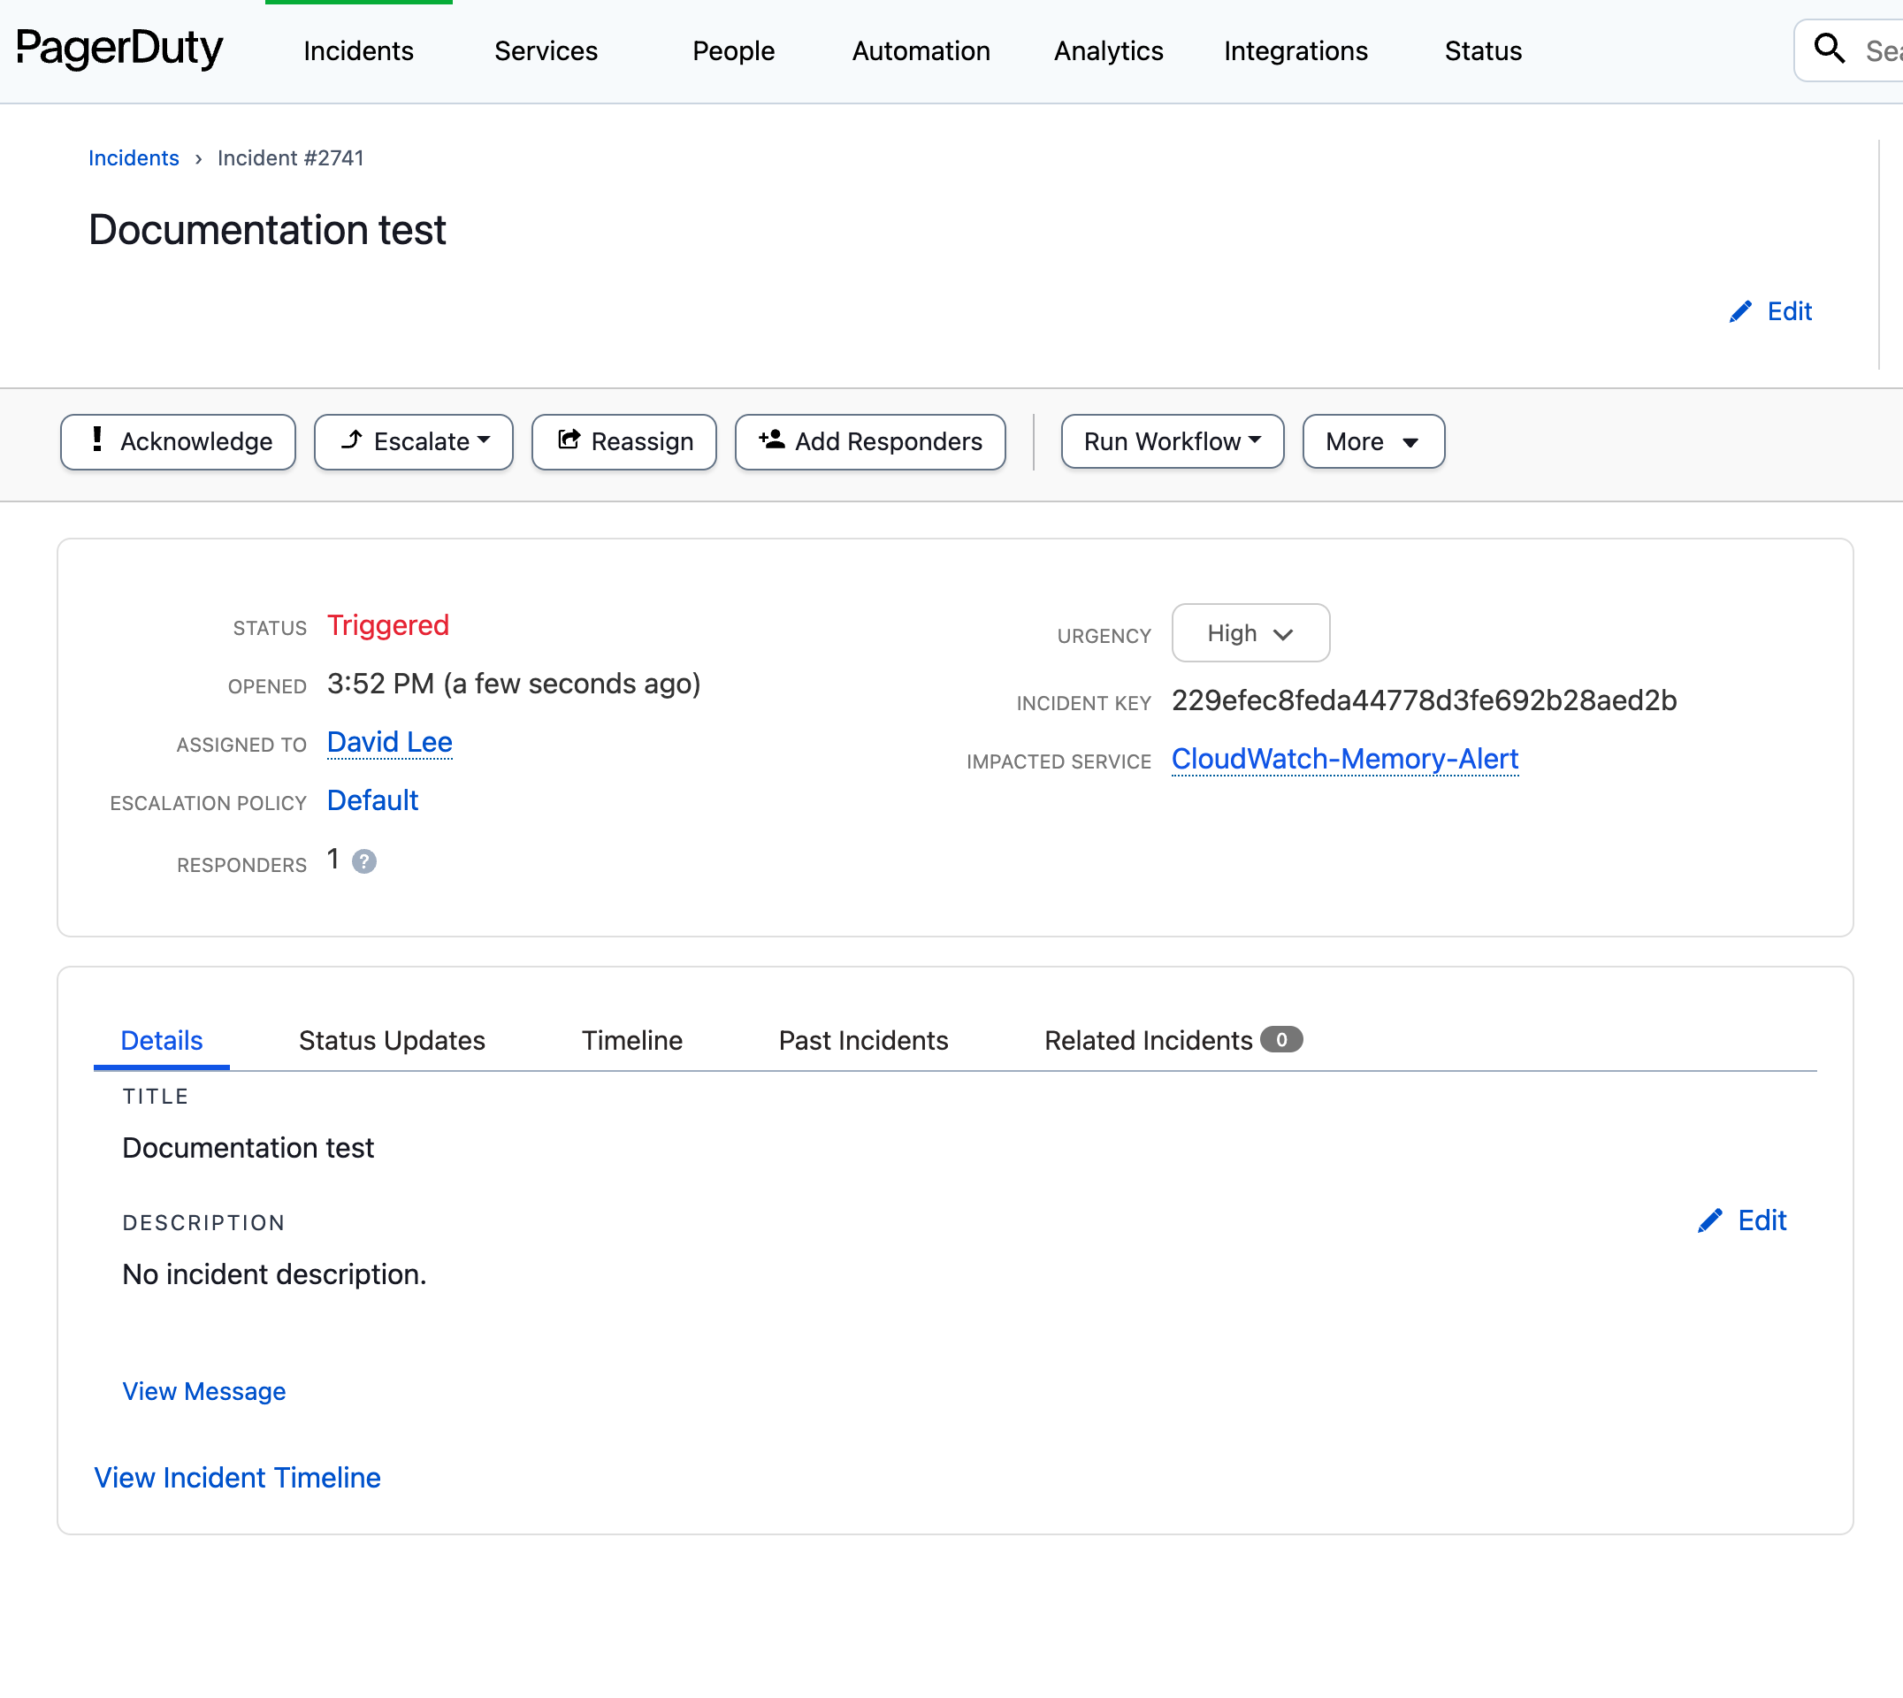Change urgency using the High dropdown
This screenshot has height=1698, width=1903.
point(1250,633)
